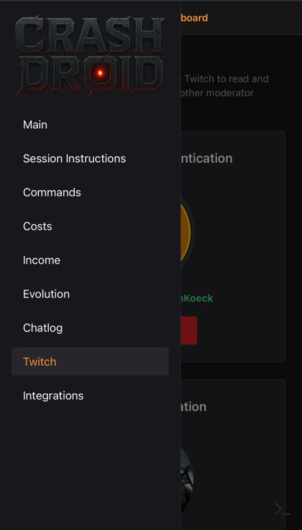Click the glowing red eye in logo
Image resolution: width=302 pixels, height=530 pixels.
100,73
